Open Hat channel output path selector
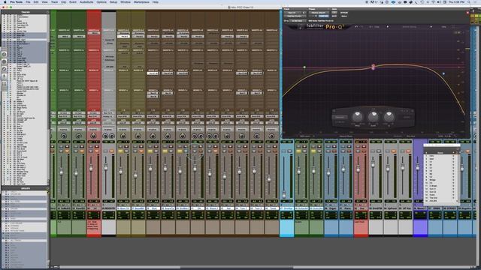This screenshot has height=270, width=481. click(x=227, y=116)
